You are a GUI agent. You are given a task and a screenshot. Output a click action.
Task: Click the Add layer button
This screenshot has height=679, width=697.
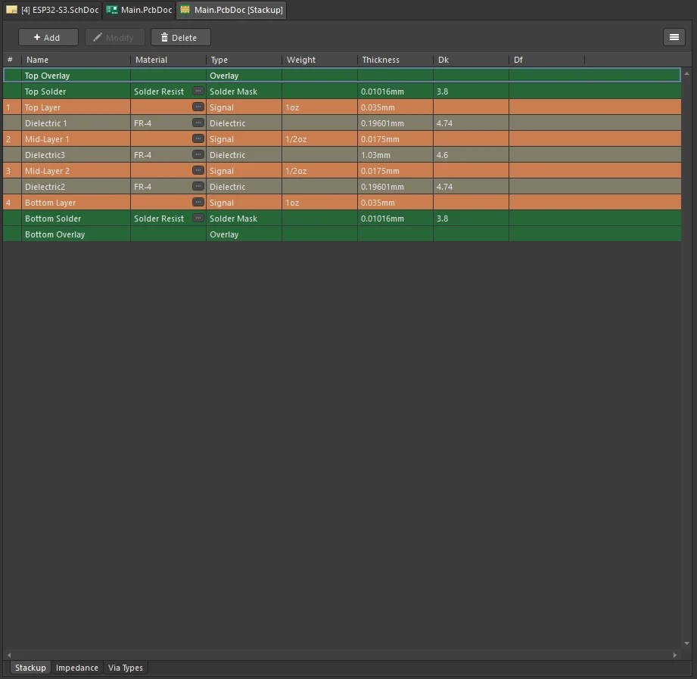[48, 38]
